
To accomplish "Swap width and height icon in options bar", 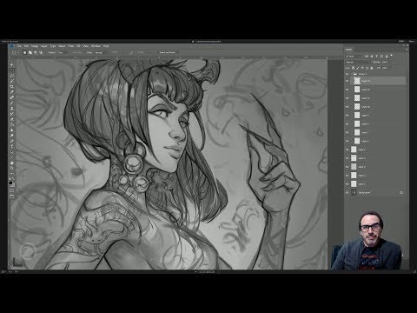I will tap(131, 52).
